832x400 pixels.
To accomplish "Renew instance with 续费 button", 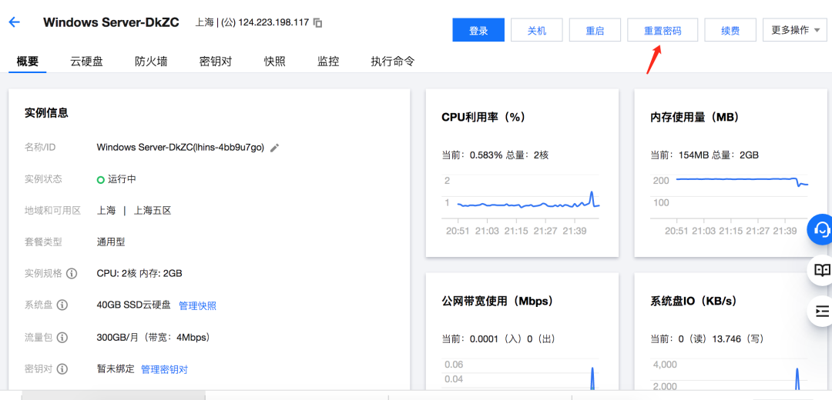I will [x=730, y=30].
